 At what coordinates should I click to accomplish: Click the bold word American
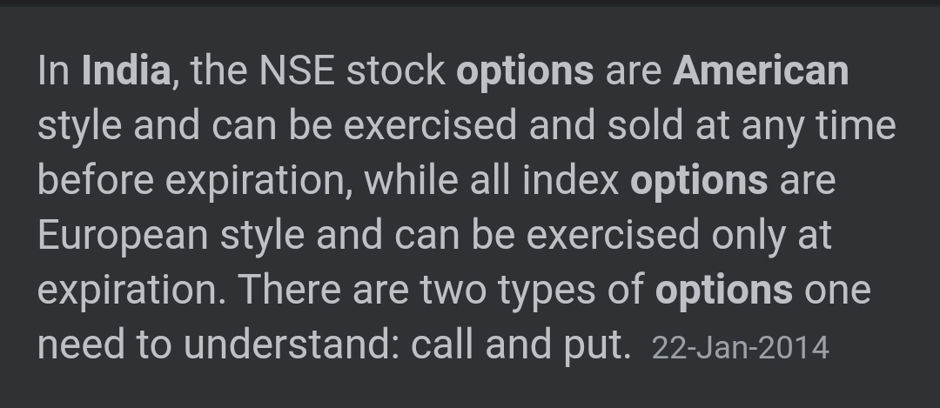(x=761, y=70)
